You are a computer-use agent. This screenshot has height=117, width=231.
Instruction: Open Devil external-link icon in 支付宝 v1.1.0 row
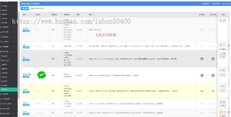point(81,113)
